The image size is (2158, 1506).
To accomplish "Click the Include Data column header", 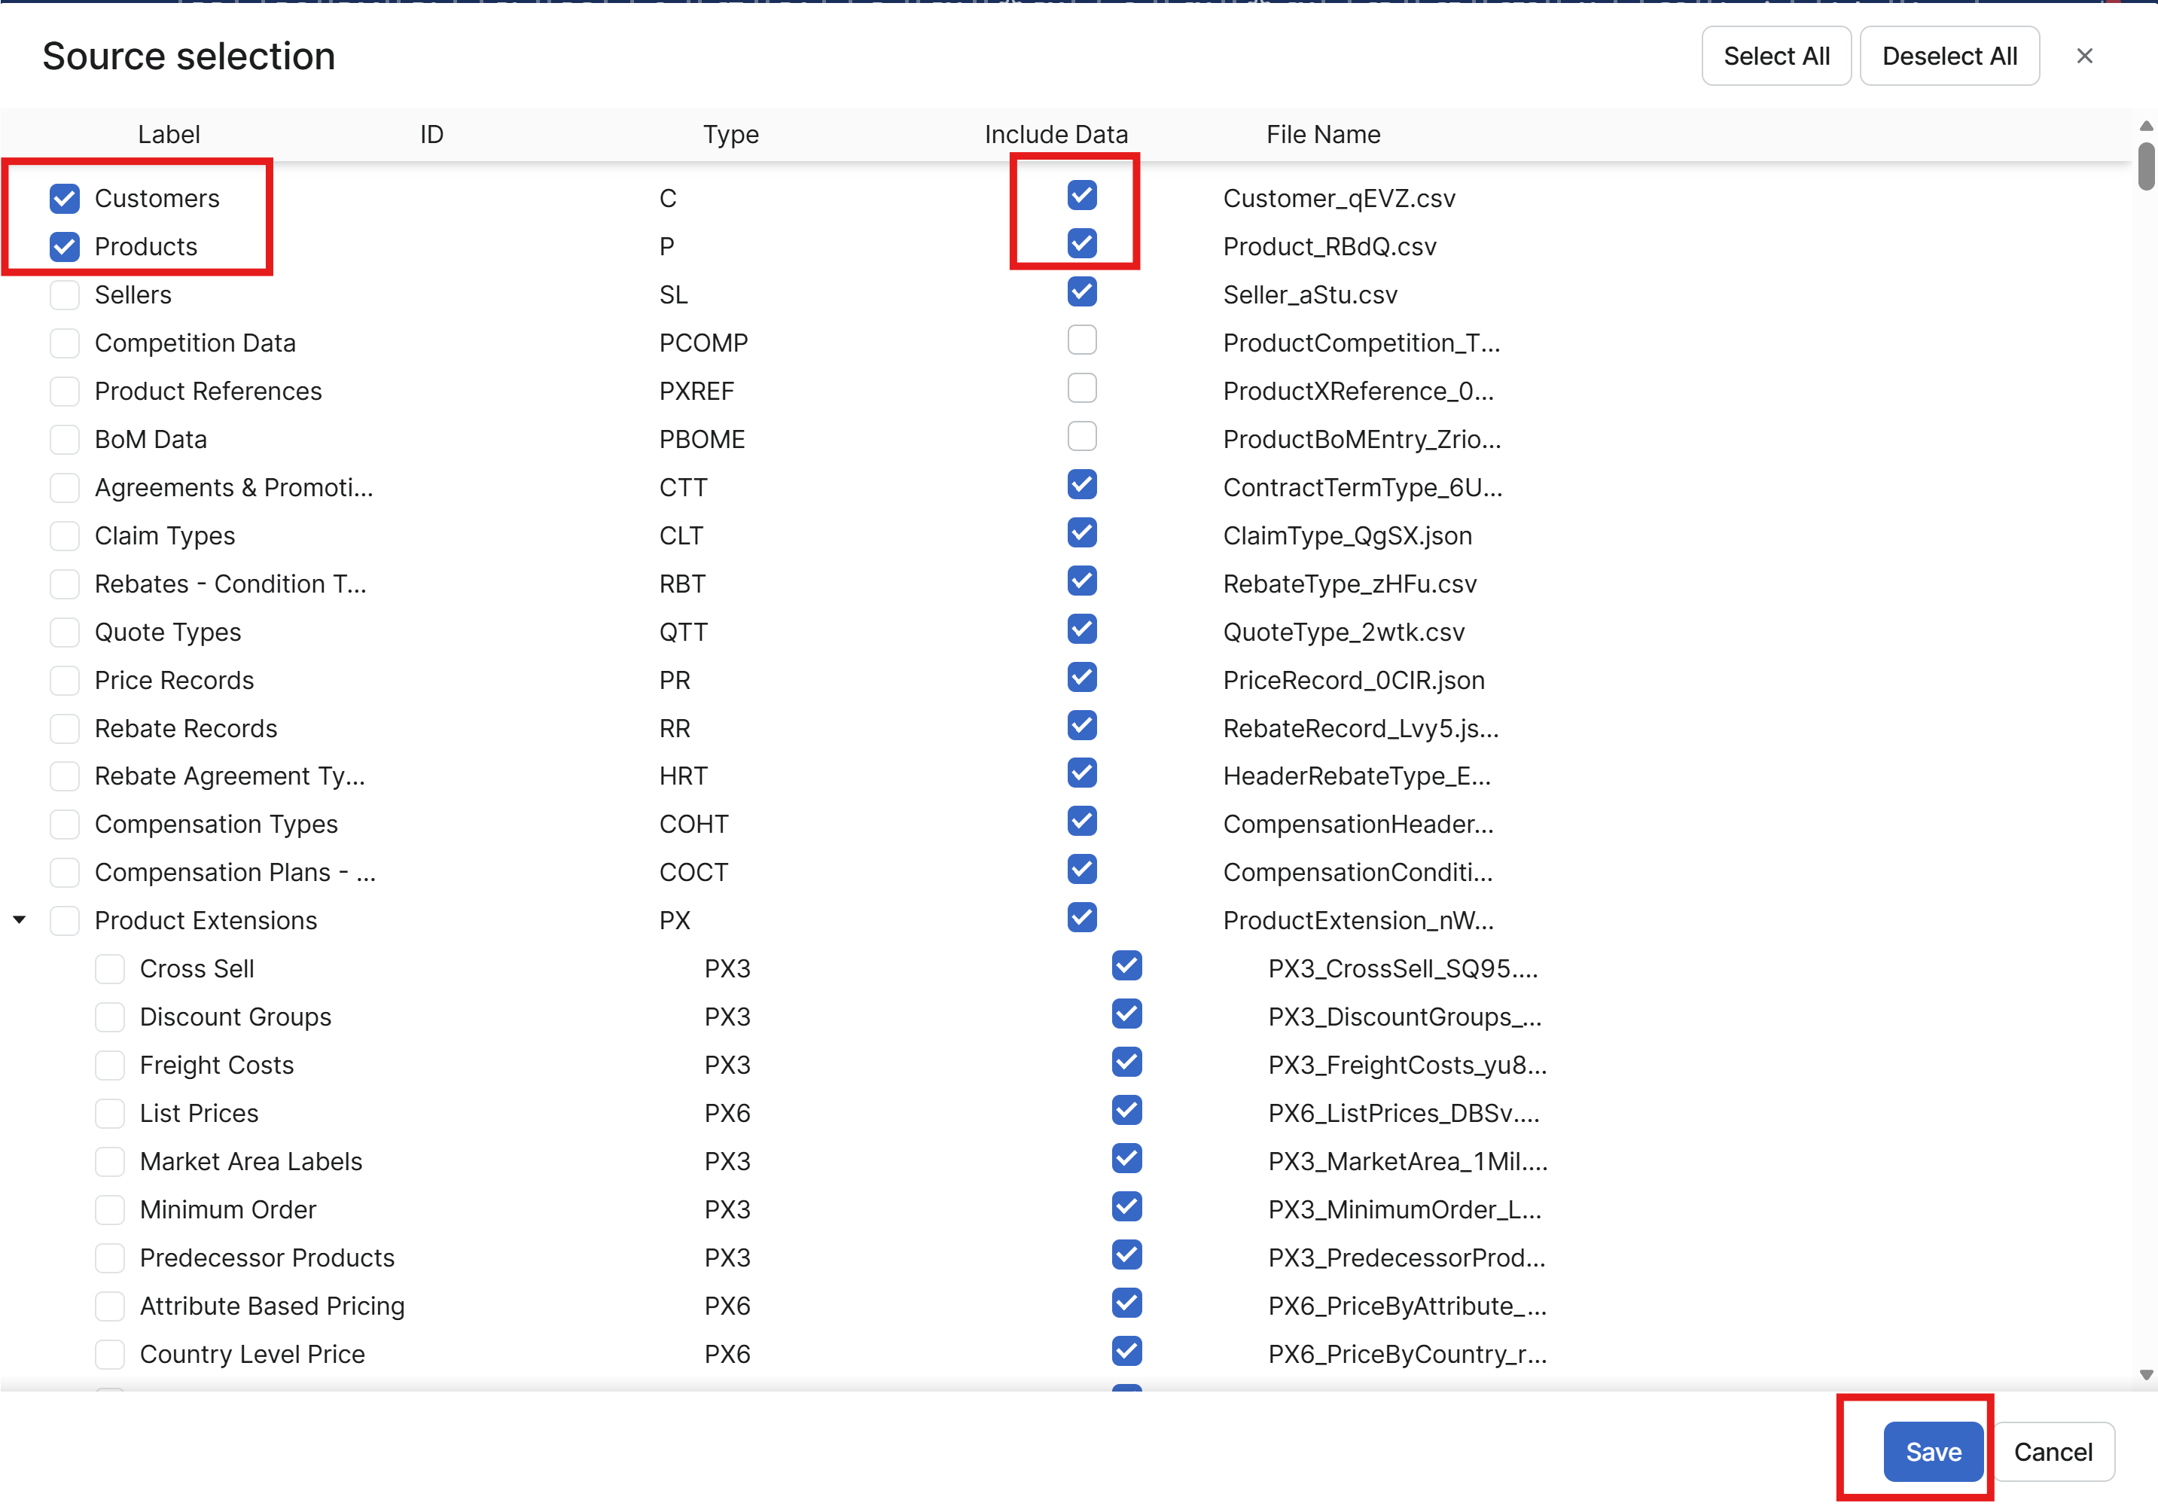I will point(1056,135).
